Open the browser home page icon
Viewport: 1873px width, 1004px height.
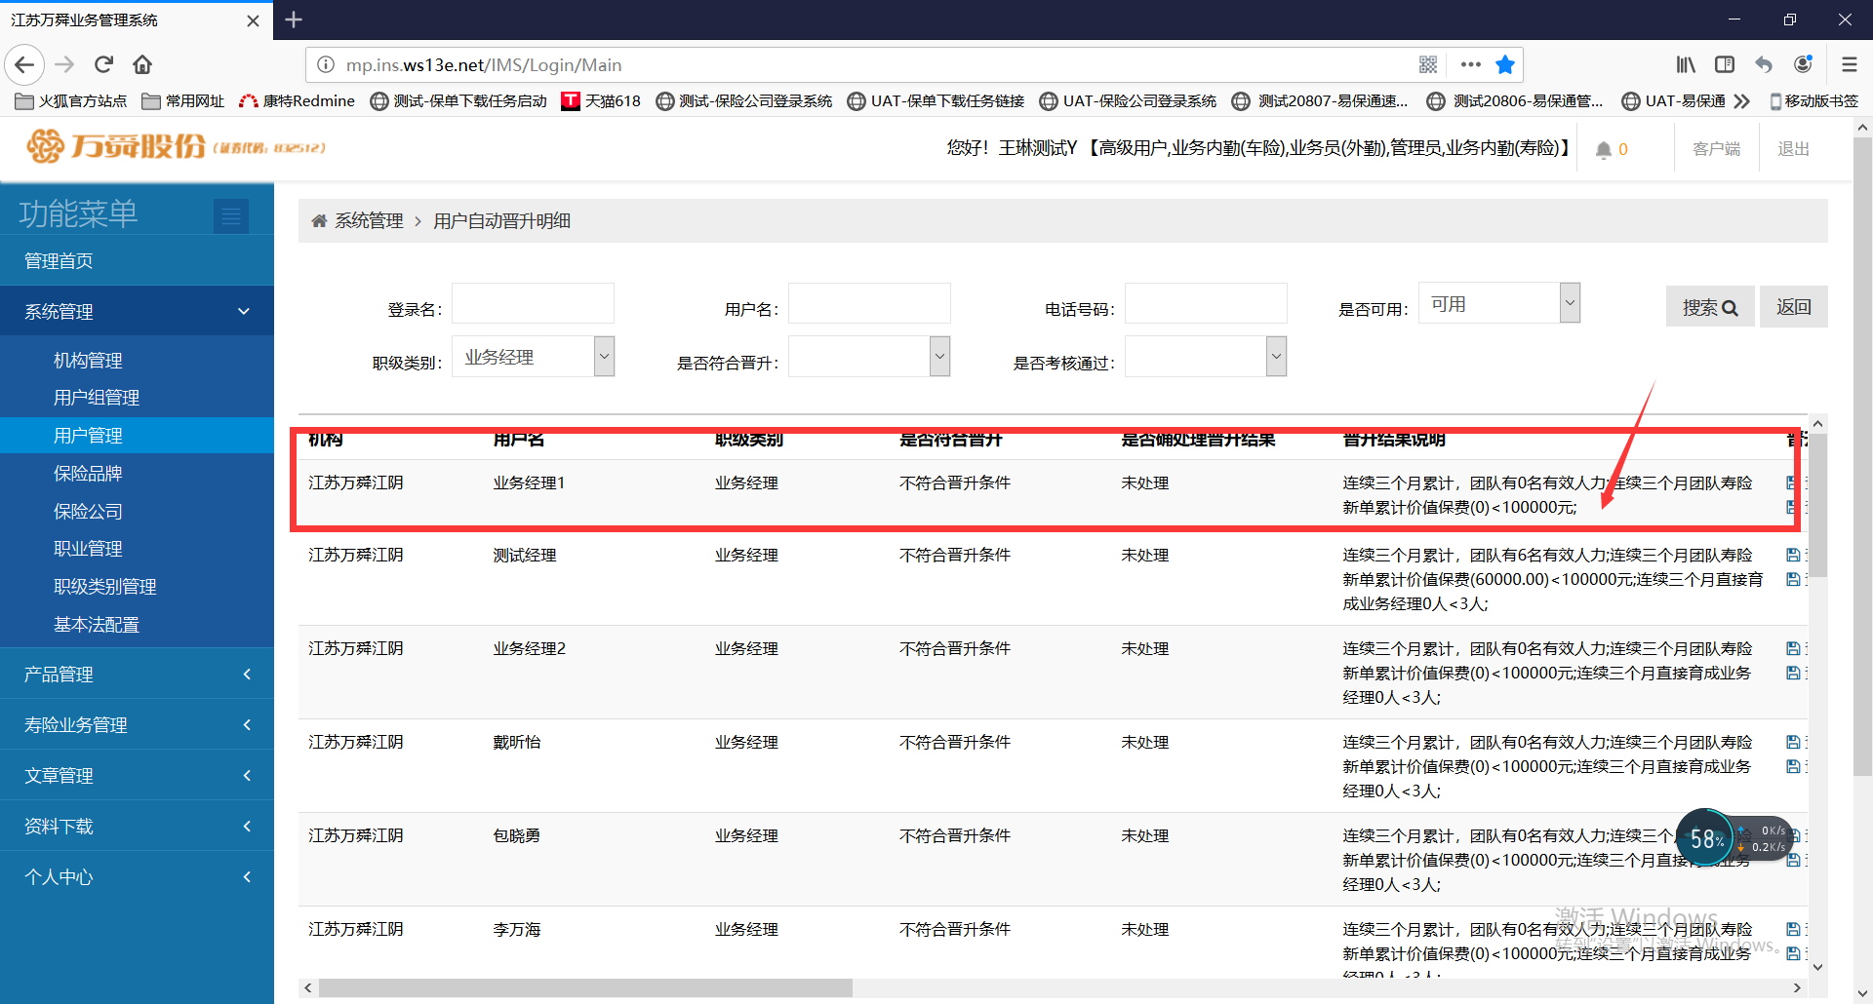pyautogui.click(x=142, y=65)
